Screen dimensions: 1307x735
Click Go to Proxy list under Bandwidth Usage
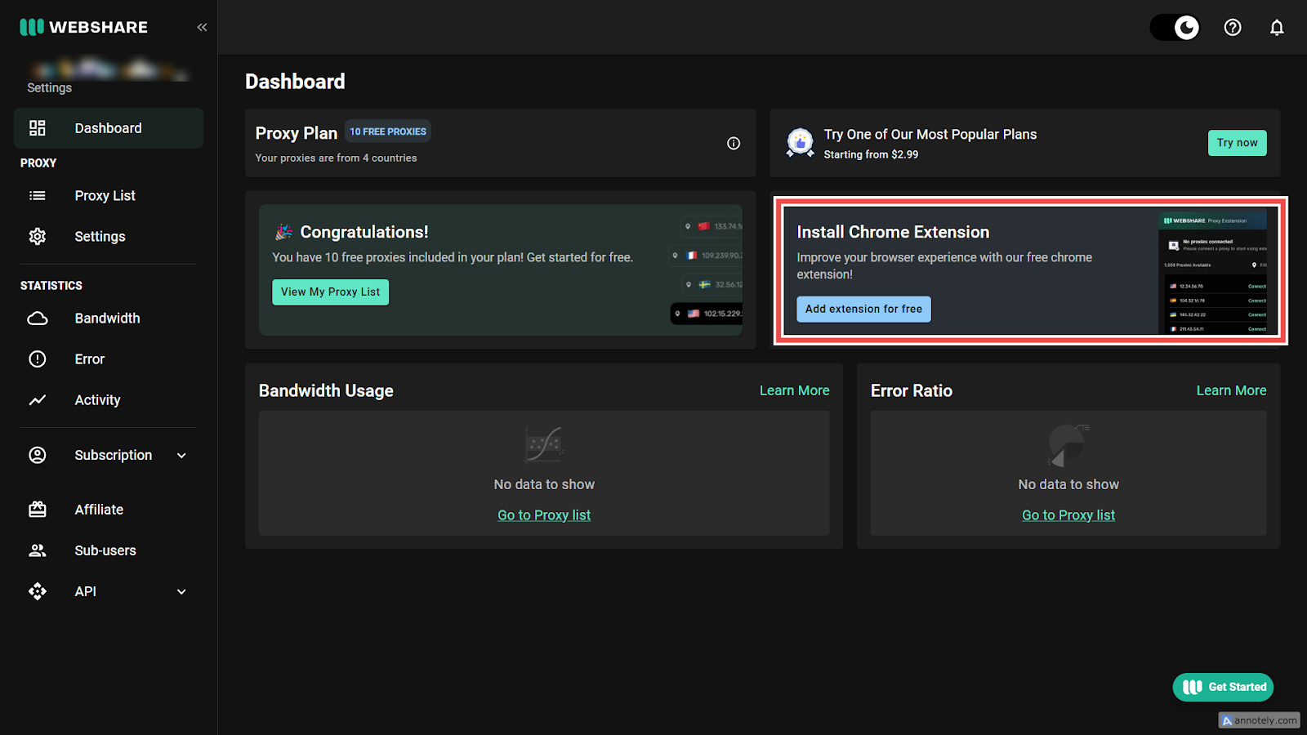click(x=544, y=515)
